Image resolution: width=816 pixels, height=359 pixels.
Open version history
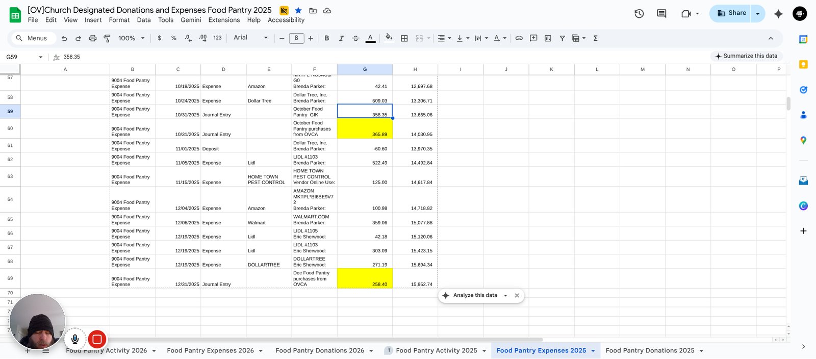(x=639, y=14)
